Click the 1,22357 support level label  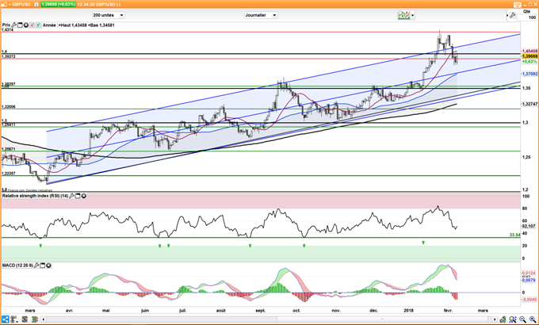tap(8, 174)
